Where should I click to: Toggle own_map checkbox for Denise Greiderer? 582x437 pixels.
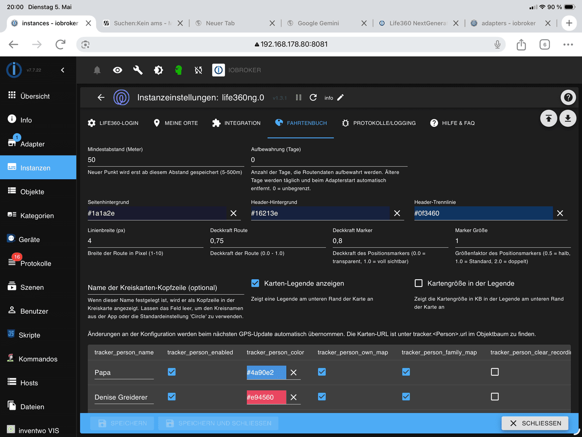coord(322,397)
